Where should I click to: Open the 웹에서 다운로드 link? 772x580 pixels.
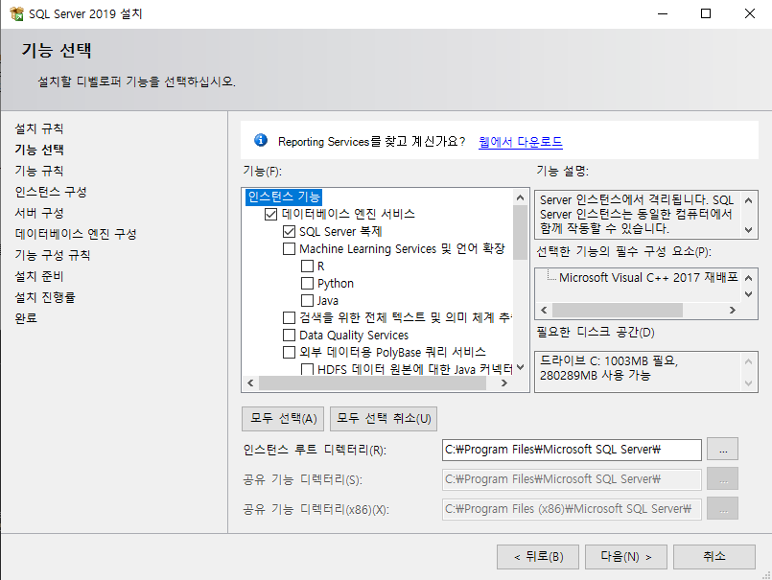[x=521, y=142]
